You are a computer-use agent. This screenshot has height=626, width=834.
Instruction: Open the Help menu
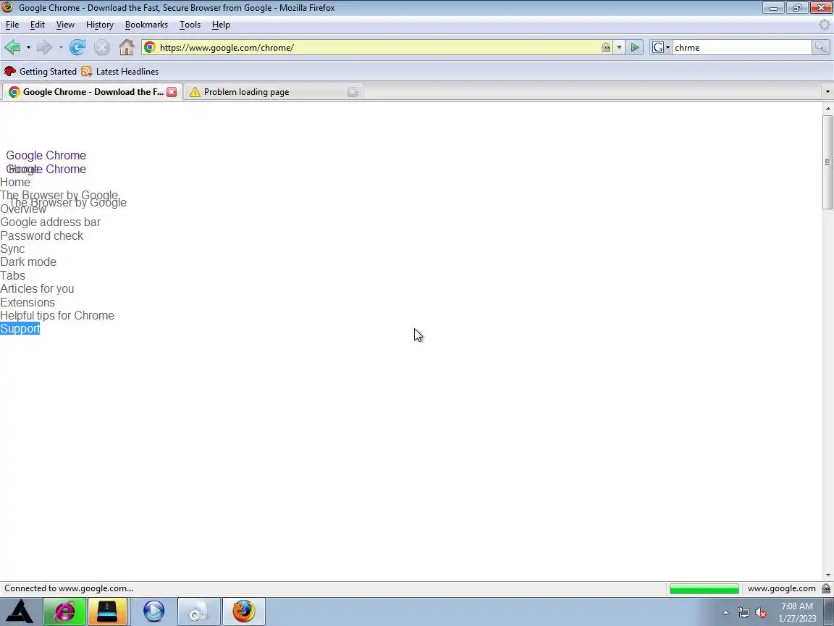(221, 25)
